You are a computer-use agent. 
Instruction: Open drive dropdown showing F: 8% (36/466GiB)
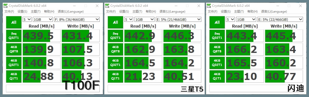tap(77, 19)
